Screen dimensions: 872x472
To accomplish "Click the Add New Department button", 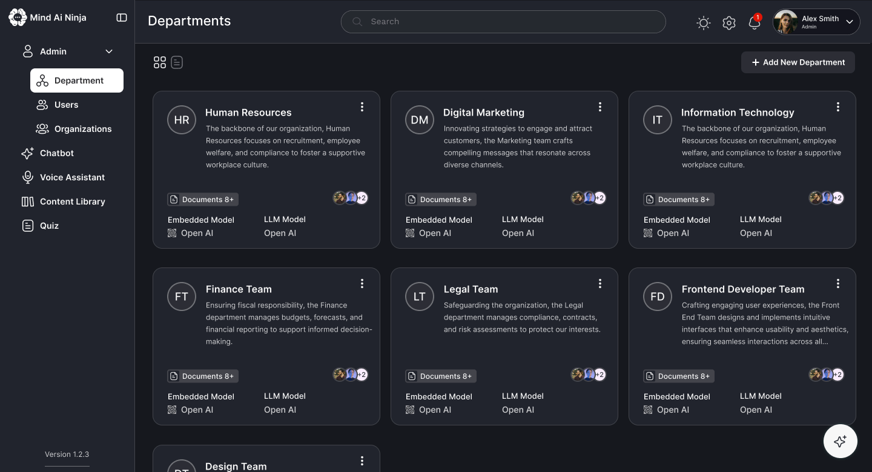I will [x=798, y=62].
